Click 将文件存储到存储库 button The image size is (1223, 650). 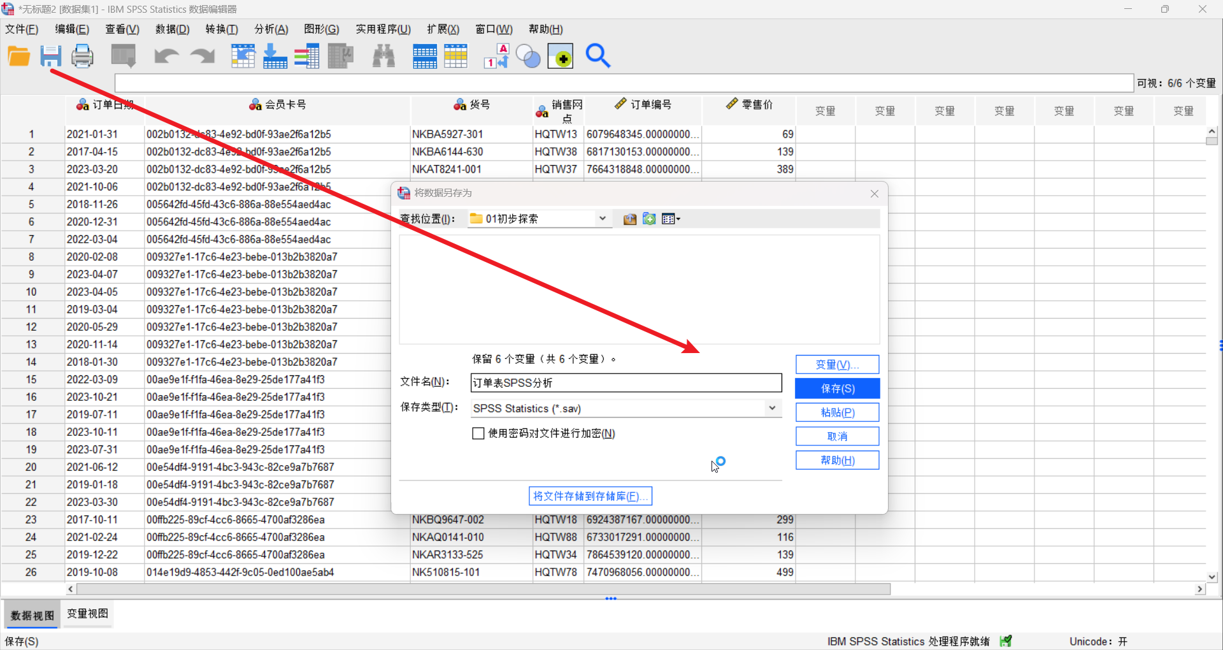(x=590, y=496)
